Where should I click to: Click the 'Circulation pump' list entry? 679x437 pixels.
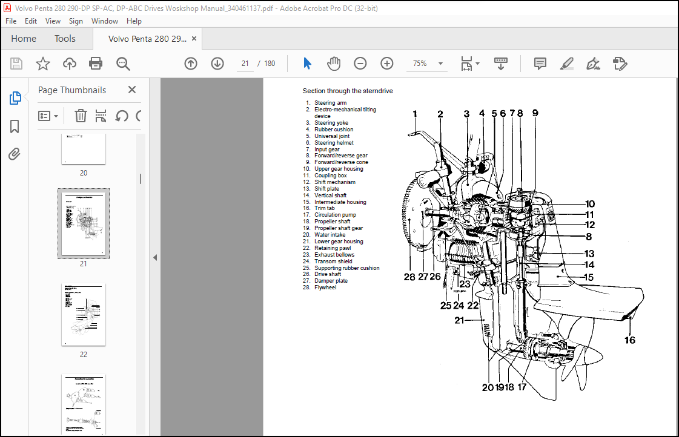coord(335,215)
